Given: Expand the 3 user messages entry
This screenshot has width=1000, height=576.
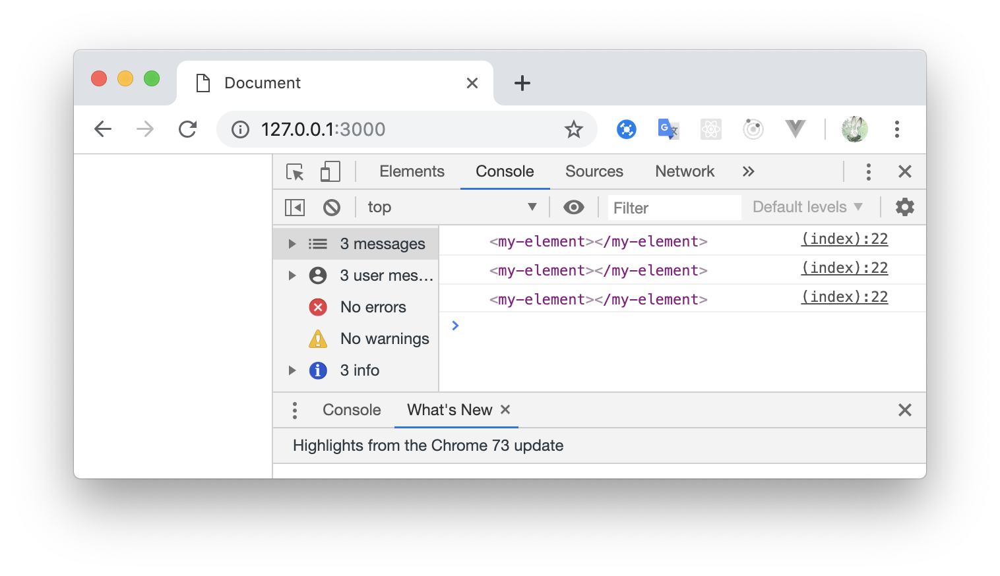Looking at the screenshot, I should coord(292,275).
